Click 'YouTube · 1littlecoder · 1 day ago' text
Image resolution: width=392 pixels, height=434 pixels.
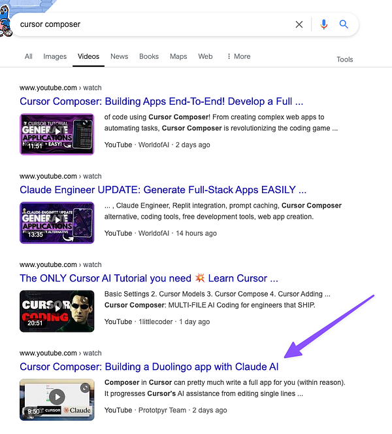157,321
